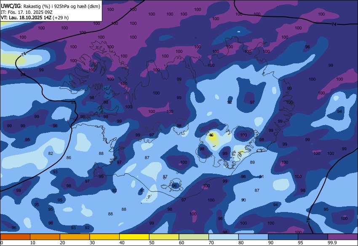Select the 90–95 medium blue legend segment
Screen dimensions: 358x246
[x=283, y=237]
